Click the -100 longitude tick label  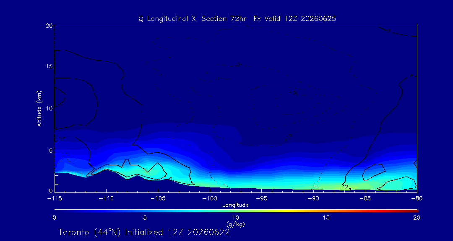210,199
